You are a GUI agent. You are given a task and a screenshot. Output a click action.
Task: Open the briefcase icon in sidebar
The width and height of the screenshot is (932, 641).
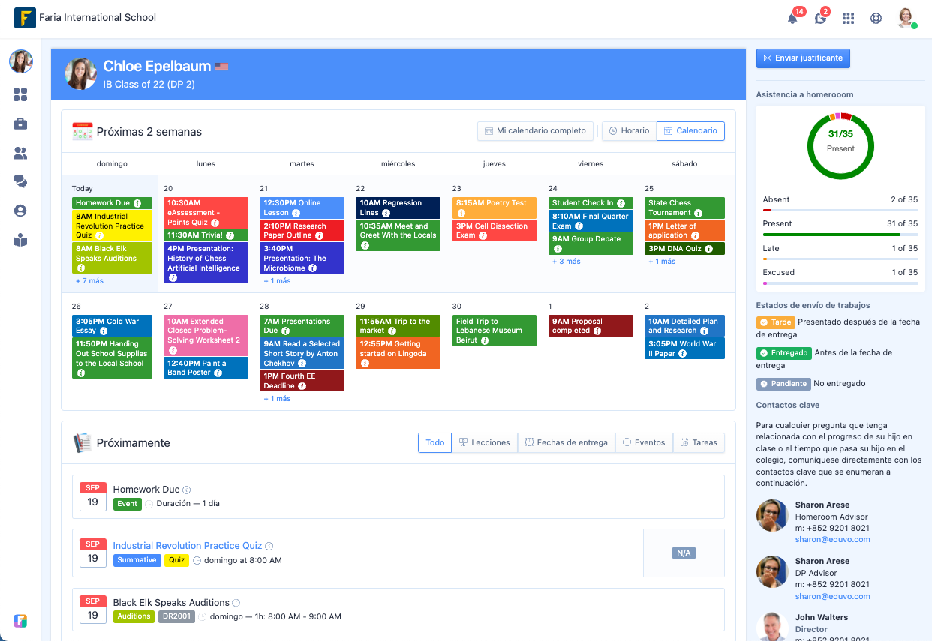coord(20,124)
